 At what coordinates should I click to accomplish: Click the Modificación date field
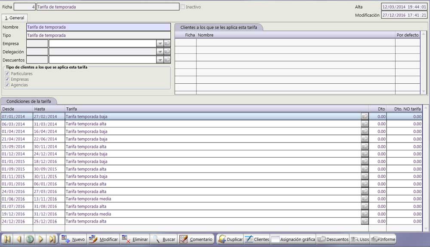(404, 15)
